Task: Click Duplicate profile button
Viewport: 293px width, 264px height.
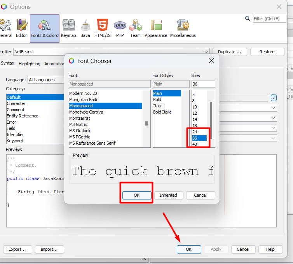Action: 230,52
